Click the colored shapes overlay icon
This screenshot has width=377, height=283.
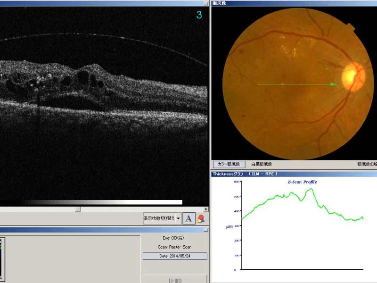tap(201, 218)
